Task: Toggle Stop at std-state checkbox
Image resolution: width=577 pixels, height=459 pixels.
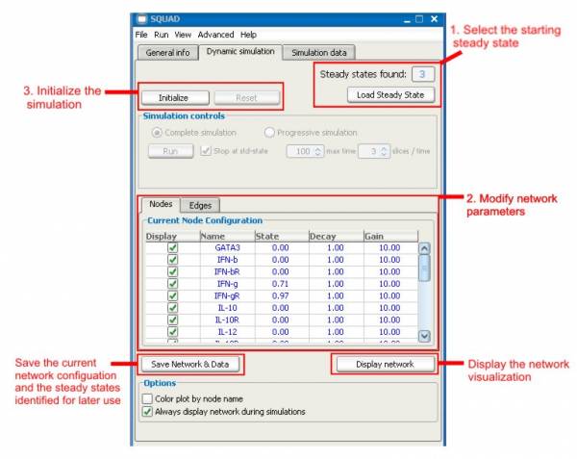Action: pos(206,151)
